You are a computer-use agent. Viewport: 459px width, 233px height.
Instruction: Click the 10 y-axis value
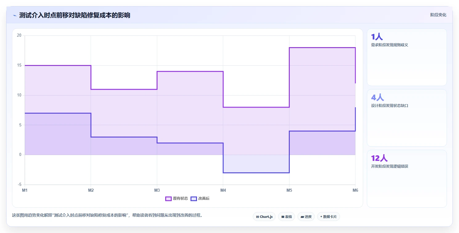(x=19, y=95)
